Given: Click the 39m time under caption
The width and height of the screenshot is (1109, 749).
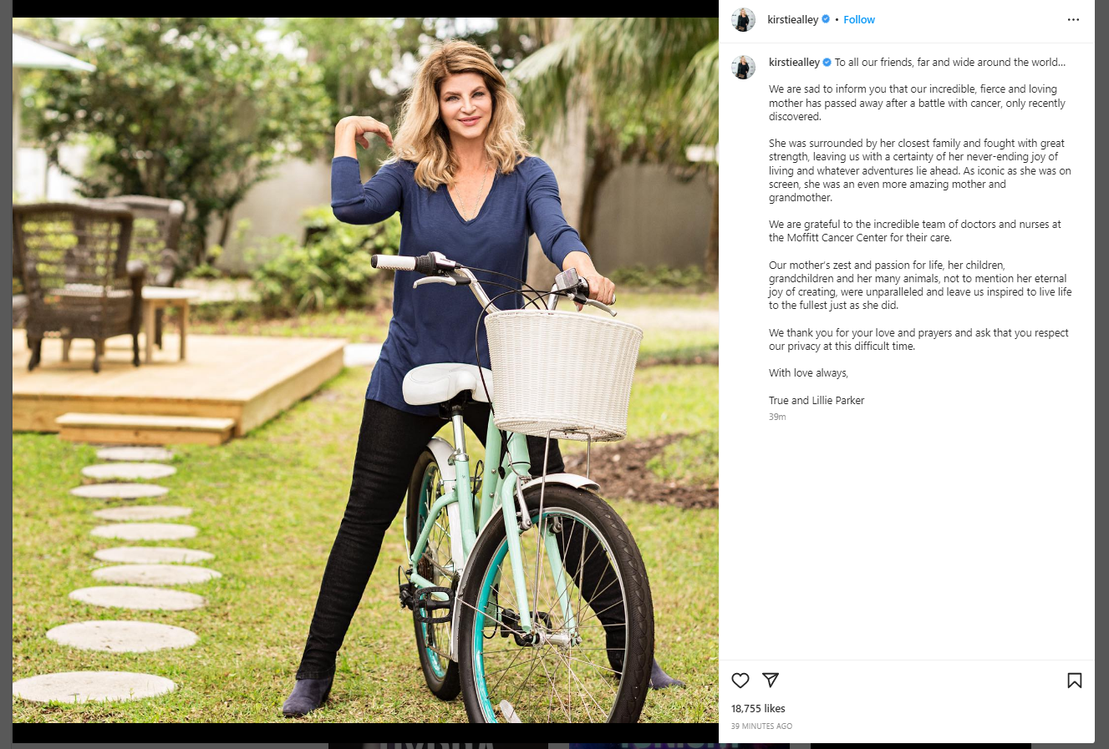Looking at the screenshot, I should click(x=777, y=417).
